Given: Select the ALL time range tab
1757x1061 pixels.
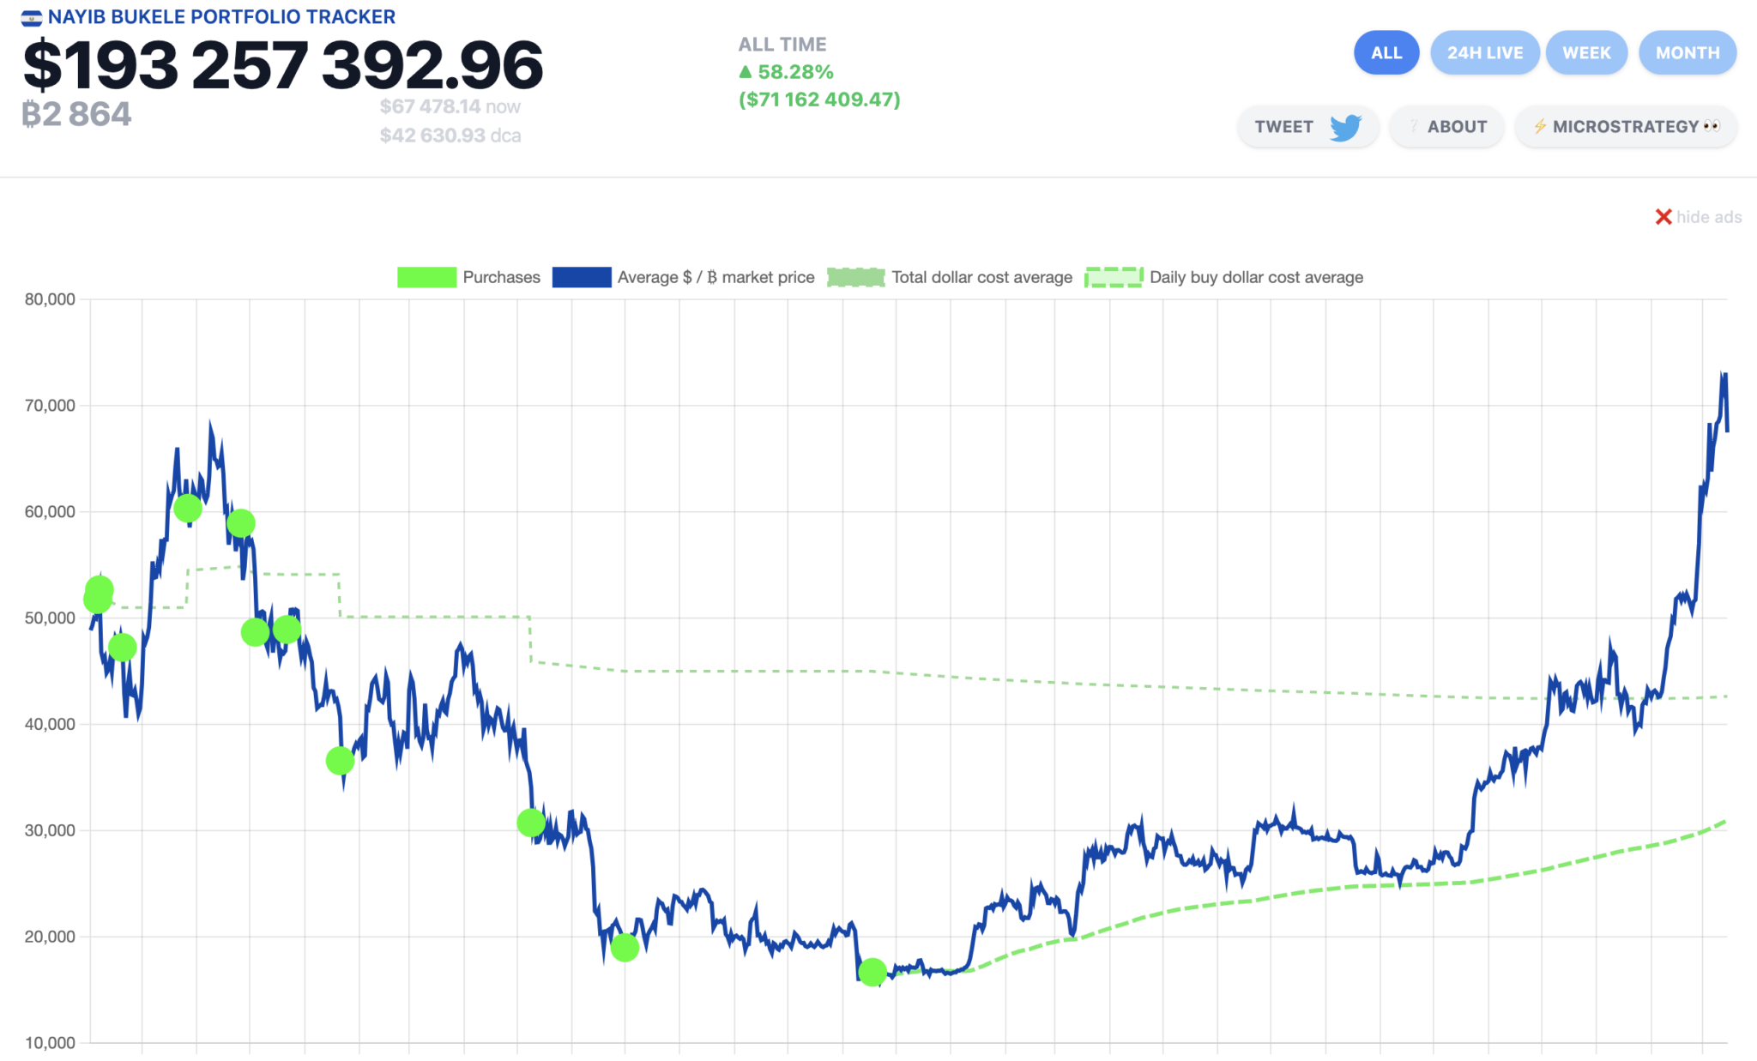Looking at the screenshot, I should pos(1386,53).
